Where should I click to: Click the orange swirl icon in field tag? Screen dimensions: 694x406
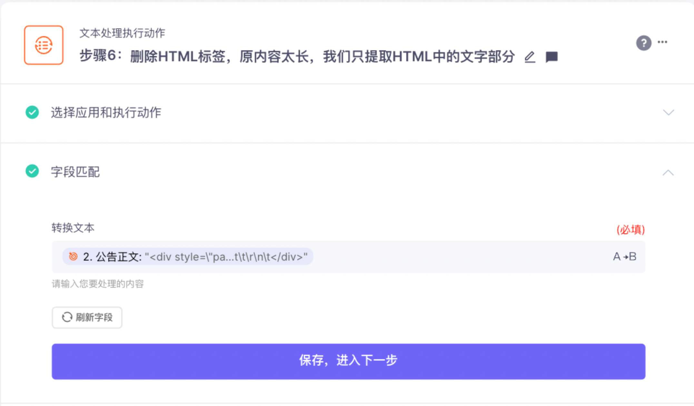pos(73,256)
